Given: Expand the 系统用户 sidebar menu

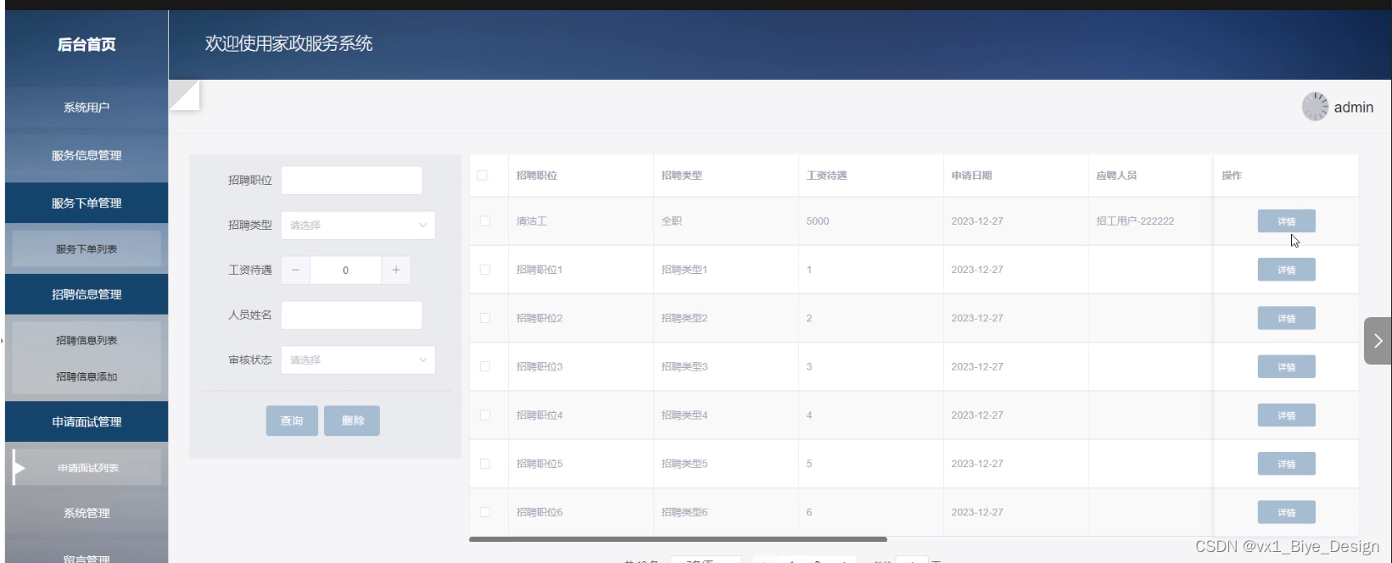Looking at the screenshot, I should click(87, 108).
